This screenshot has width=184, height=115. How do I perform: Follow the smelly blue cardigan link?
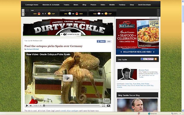click(70, 111)
